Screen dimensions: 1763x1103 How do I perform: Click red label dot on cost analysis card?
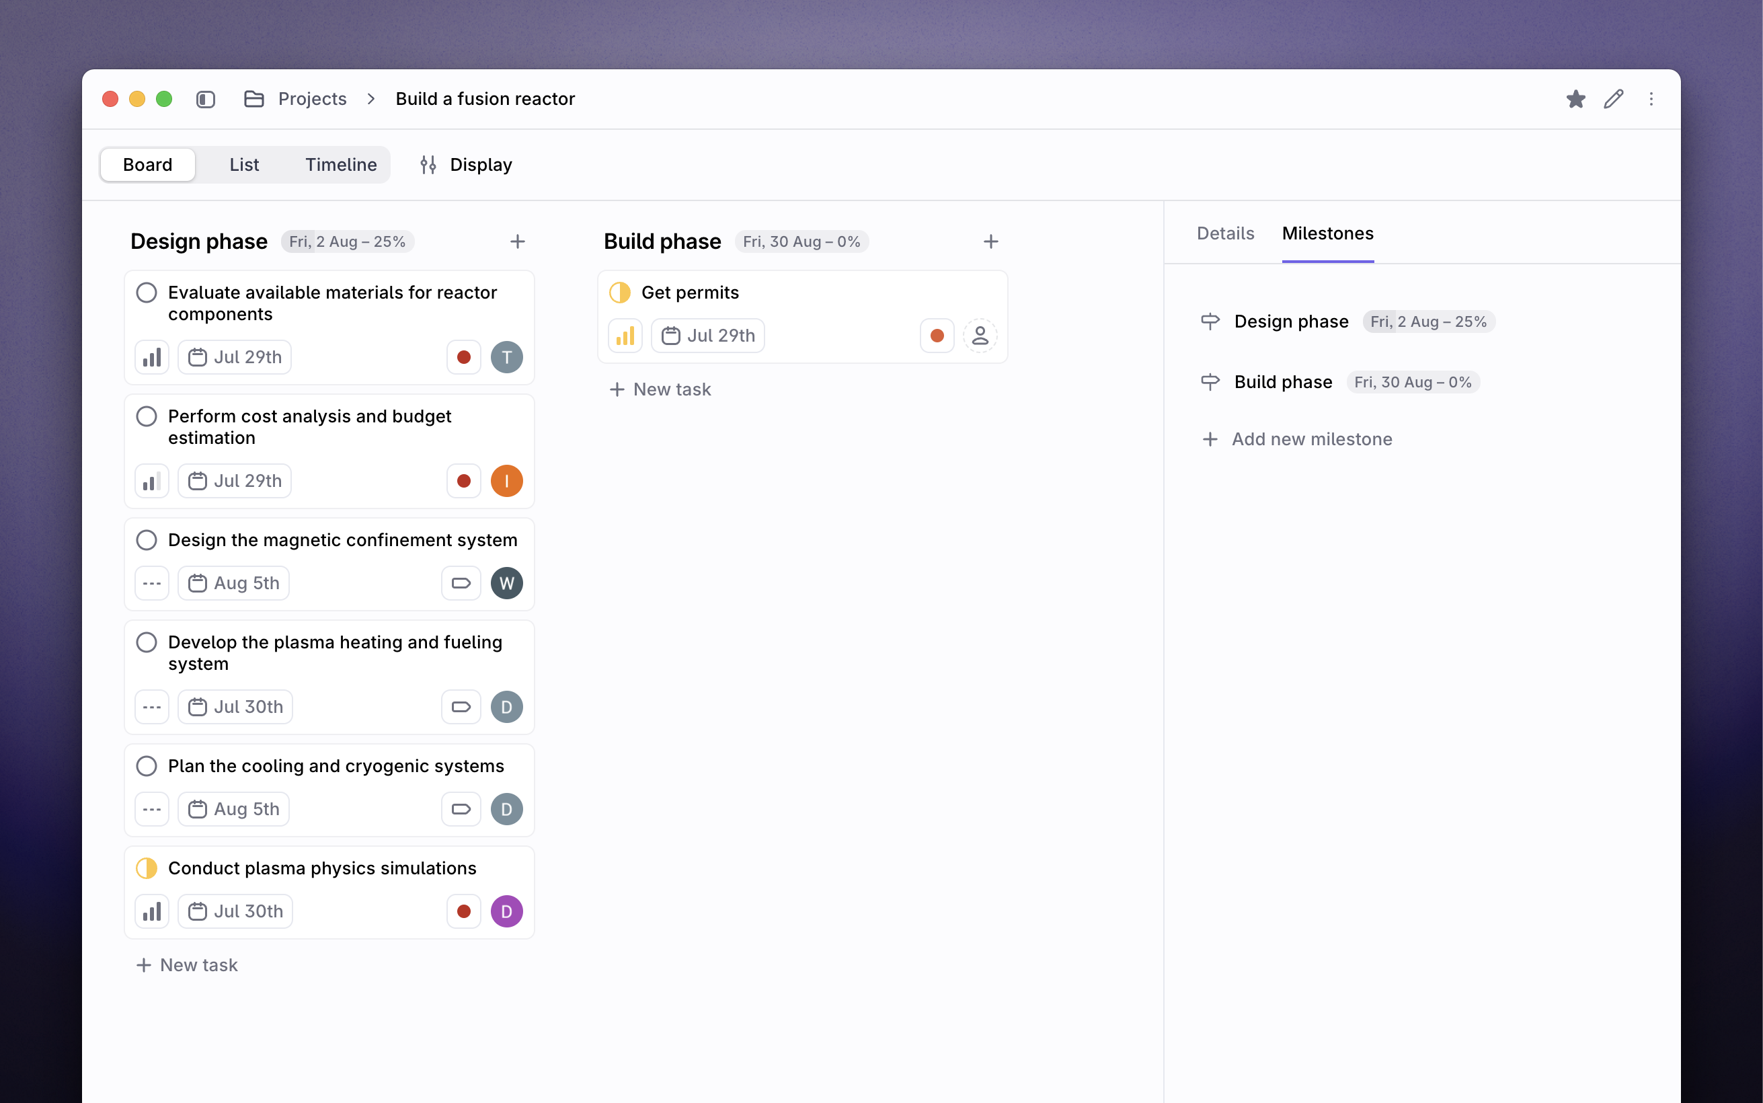[x=464, y=482]
